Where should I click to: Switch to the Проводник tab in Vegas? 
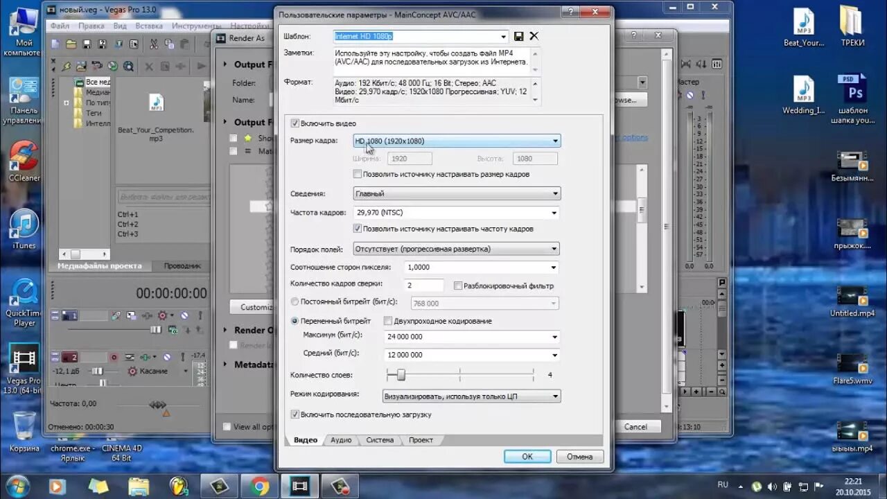click(182, 265)
